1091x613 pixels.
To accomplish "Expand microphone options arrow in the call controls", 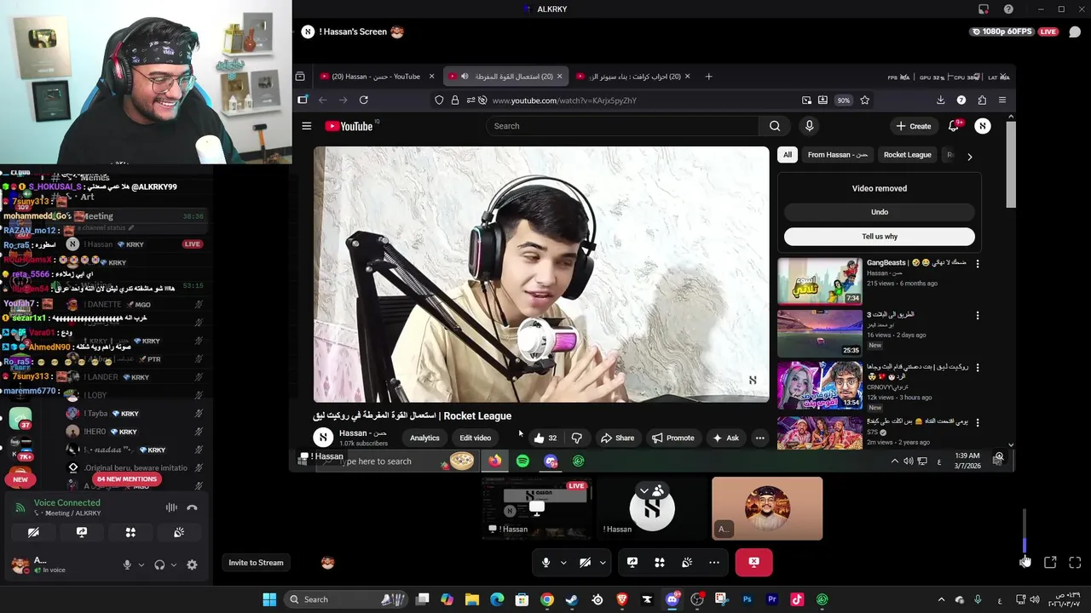I will pyautogui.click(x=563, y=562).
